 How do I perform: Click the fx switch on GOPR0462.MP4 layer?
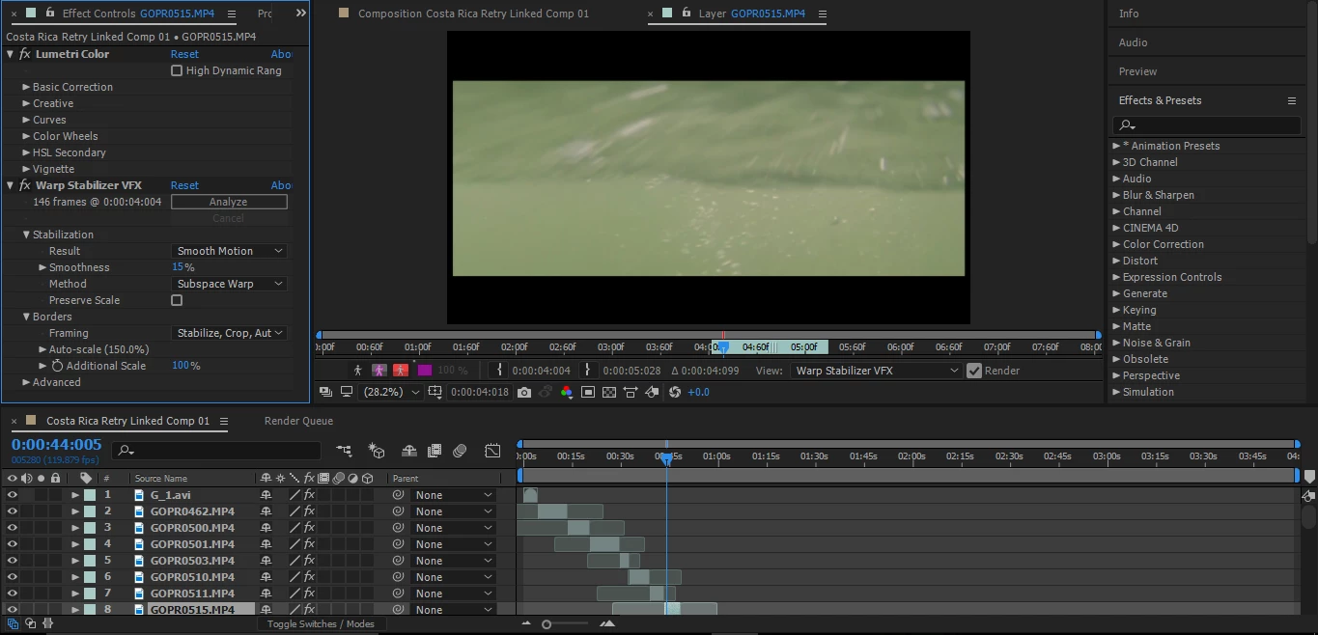309,511
